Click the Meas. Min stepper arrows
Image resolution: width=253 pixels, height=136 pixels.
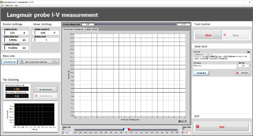click(63, 133)
